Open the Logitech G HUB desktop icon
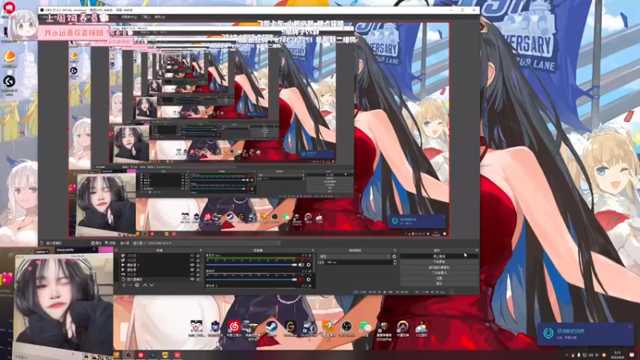640x360 pixels. (x=9, y=82)
